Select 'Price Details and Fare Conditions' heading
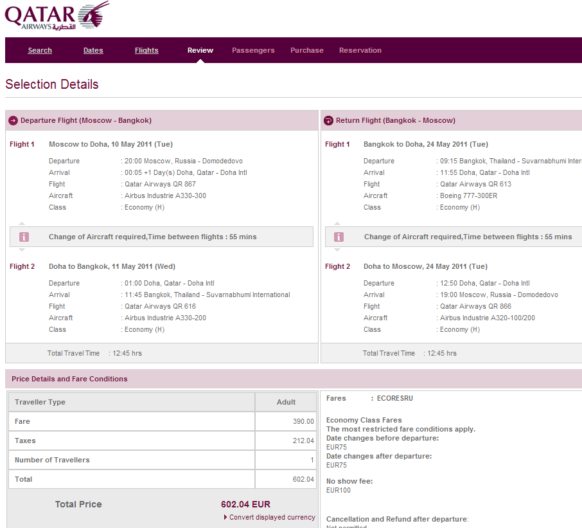 click(x=69, y=379)
